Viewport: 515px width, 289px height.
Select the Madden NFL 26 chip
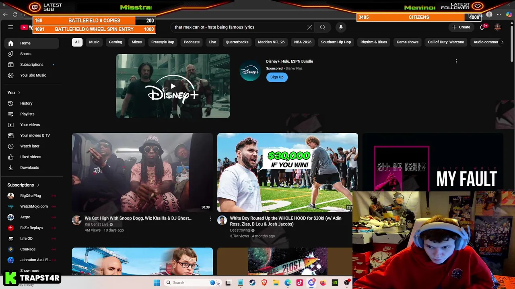point(271,42)
